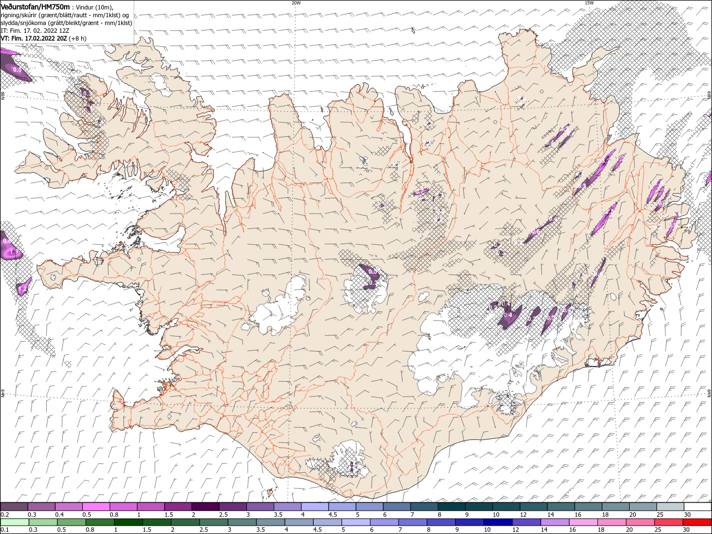
Task: Pick the bottom legend swatch between 7 and 8
Action: pyautogui.click(x=412, y=522)
